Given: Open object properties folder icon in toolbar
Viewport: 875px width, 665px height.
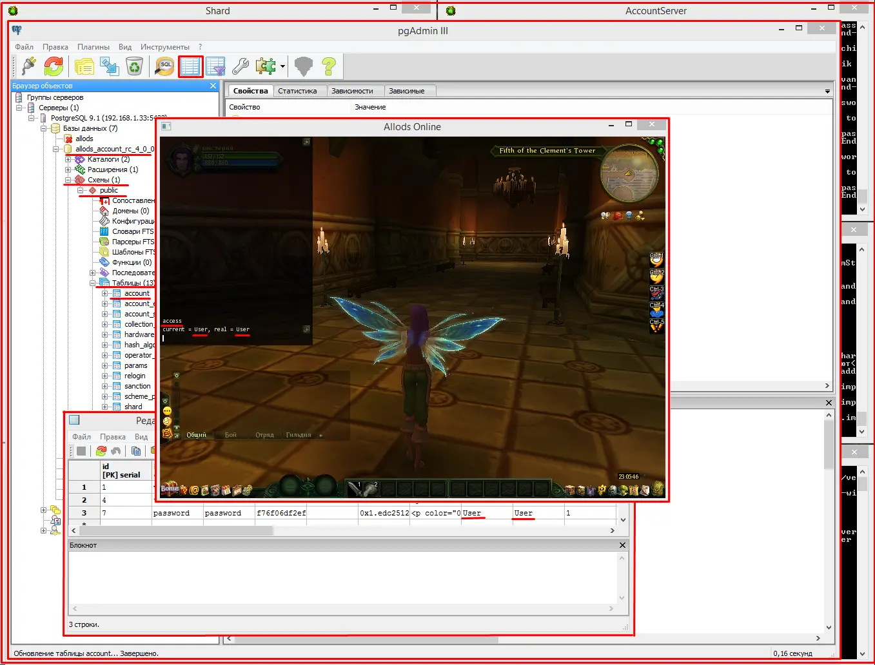Looking at the screenshot, I should point(84,66).
